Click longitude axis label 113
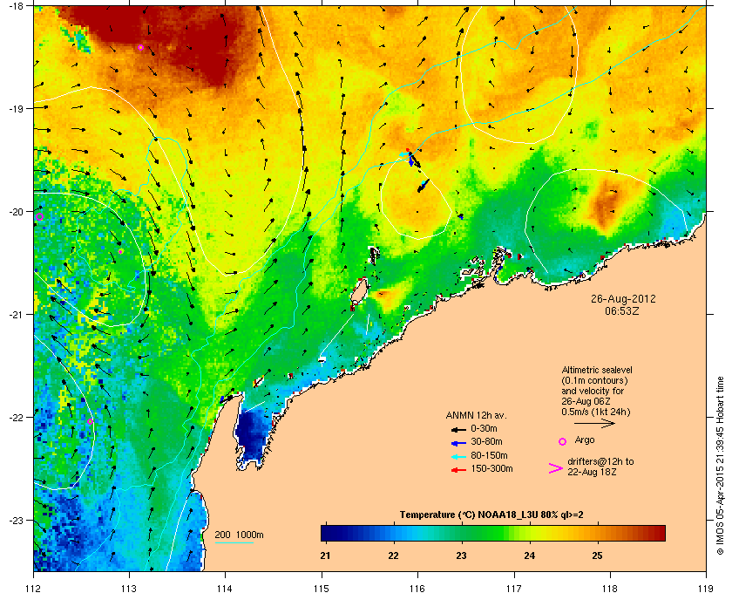732x593 pixels. (x=129, y=588)
